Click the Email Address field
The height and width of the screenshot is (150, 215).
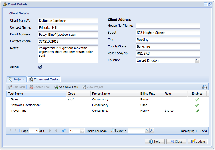pyautogui.click(x=68, y=34)
